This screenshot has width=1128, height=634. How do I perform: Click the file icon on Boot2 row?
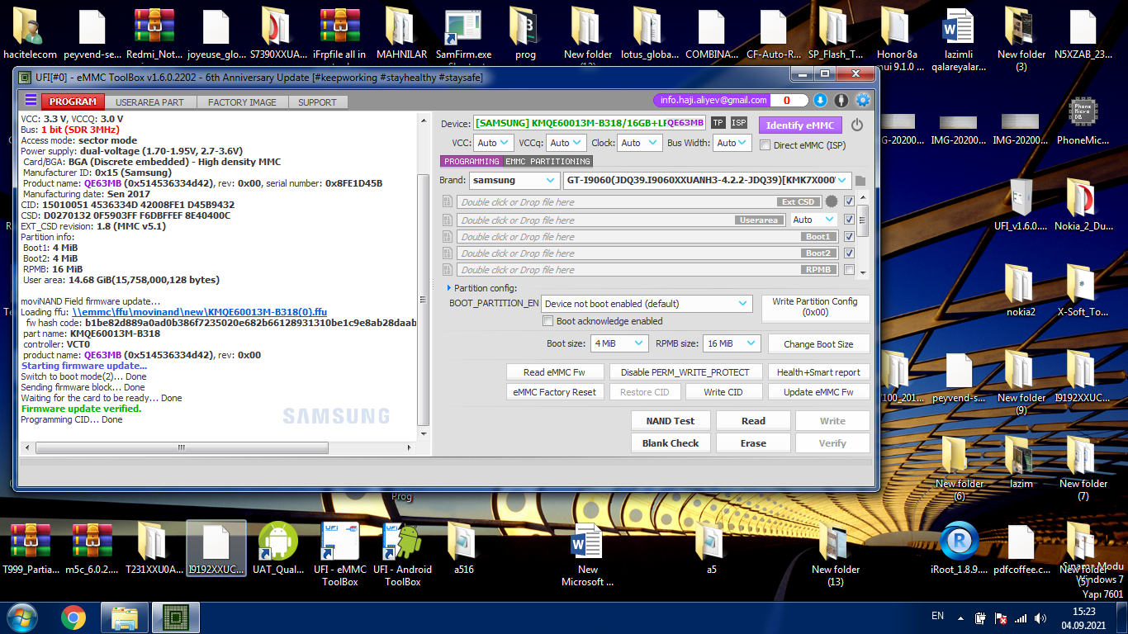point(448,253)
